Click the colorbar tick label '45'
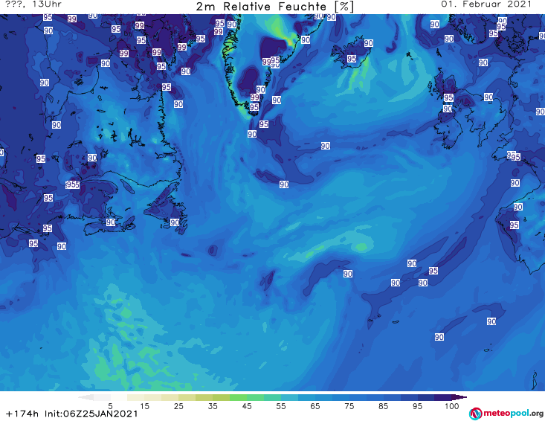Image resolution: width=545 pixels, height=421 pixels. point(247,406)
